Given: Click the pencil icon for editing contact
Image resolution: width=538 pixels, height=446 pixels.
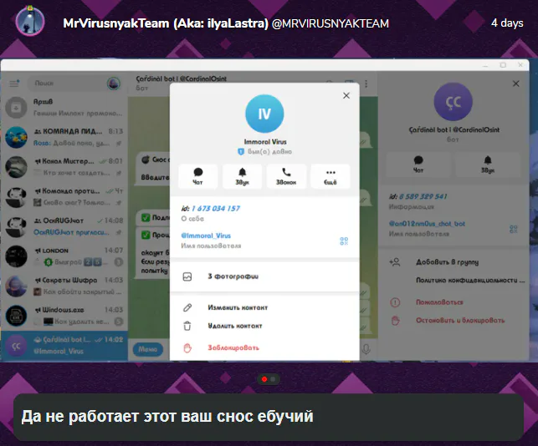Looking at the screenshot, I should (x=187, y=307).
